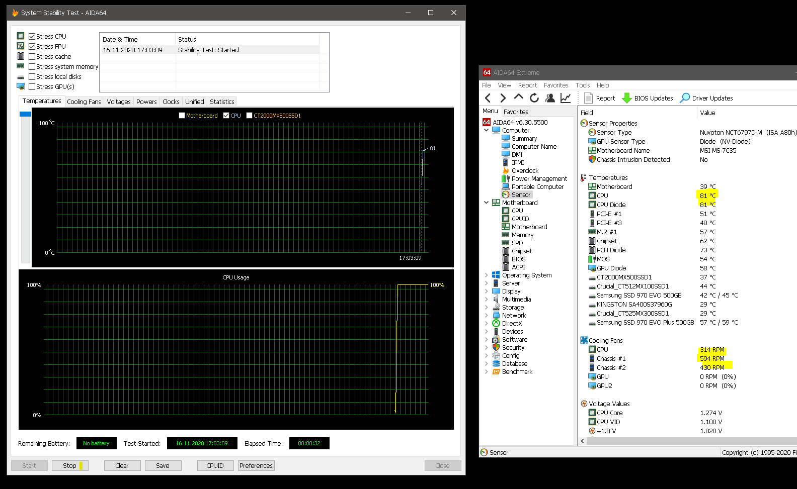Click the Clear button

[122, 466]
